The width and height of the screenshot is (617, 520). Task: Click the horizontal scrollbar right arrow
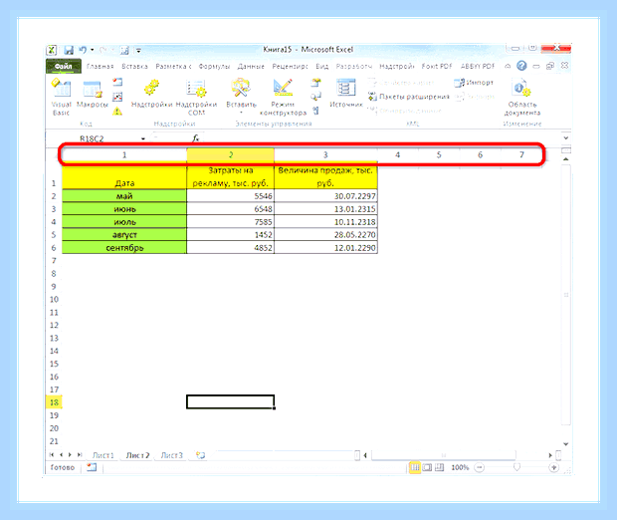pos(550,455)
